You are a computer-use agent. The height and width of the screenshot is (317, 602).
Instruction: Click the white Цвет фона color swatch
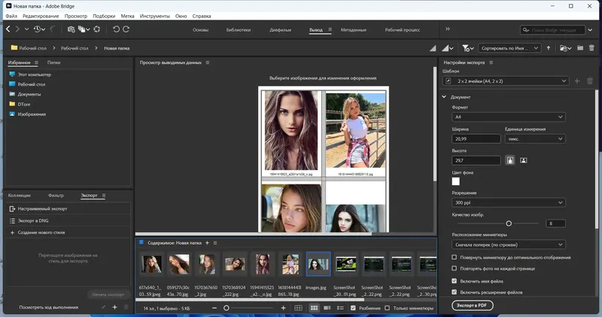pos(455,181)
